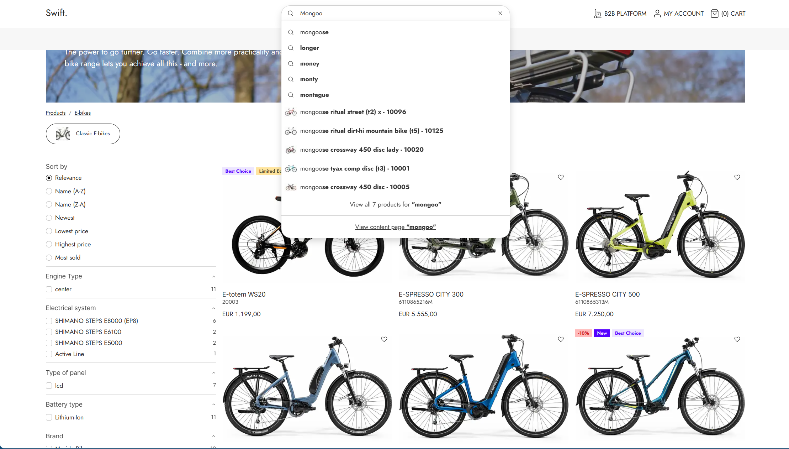The height and width of the screenshot is (449, 789).
Task: Open the cart icon
Action: (714, 14)
